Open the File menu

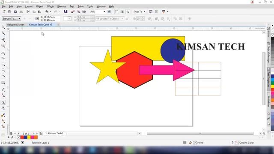click(x=3, y=6)
